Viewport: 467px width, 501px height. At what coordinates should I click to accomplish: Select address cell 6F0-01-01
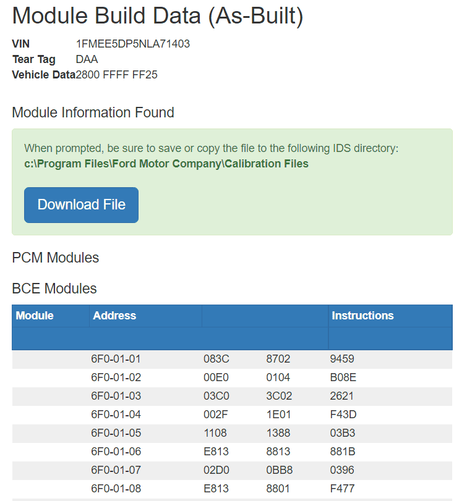[116, 359]
